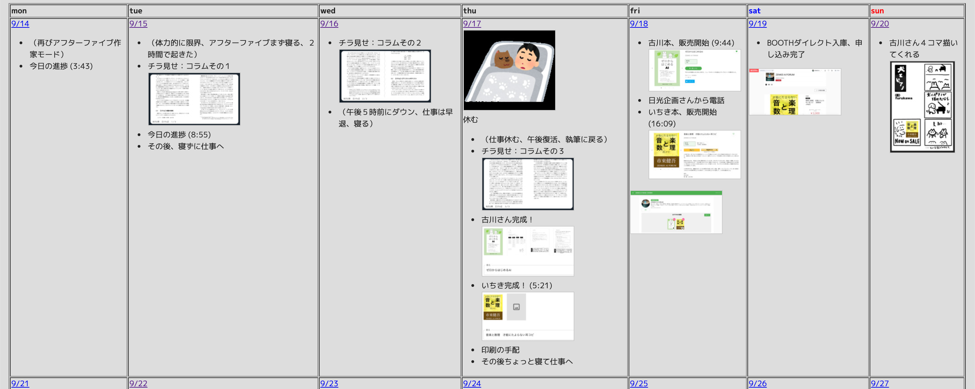This screenshot has height=389, width=975.
Task: View the コラムその1 preview thumbnail
Action: (194, 99)
